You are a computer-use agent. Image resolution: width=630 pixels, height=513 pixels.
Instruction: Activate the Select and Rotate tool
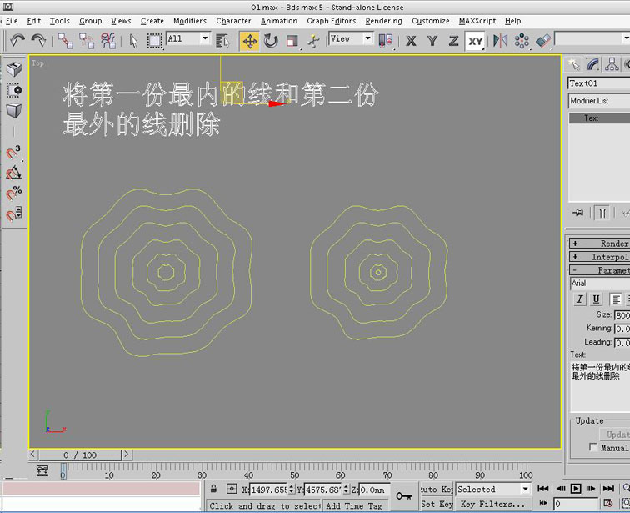(x=271, y=41)
